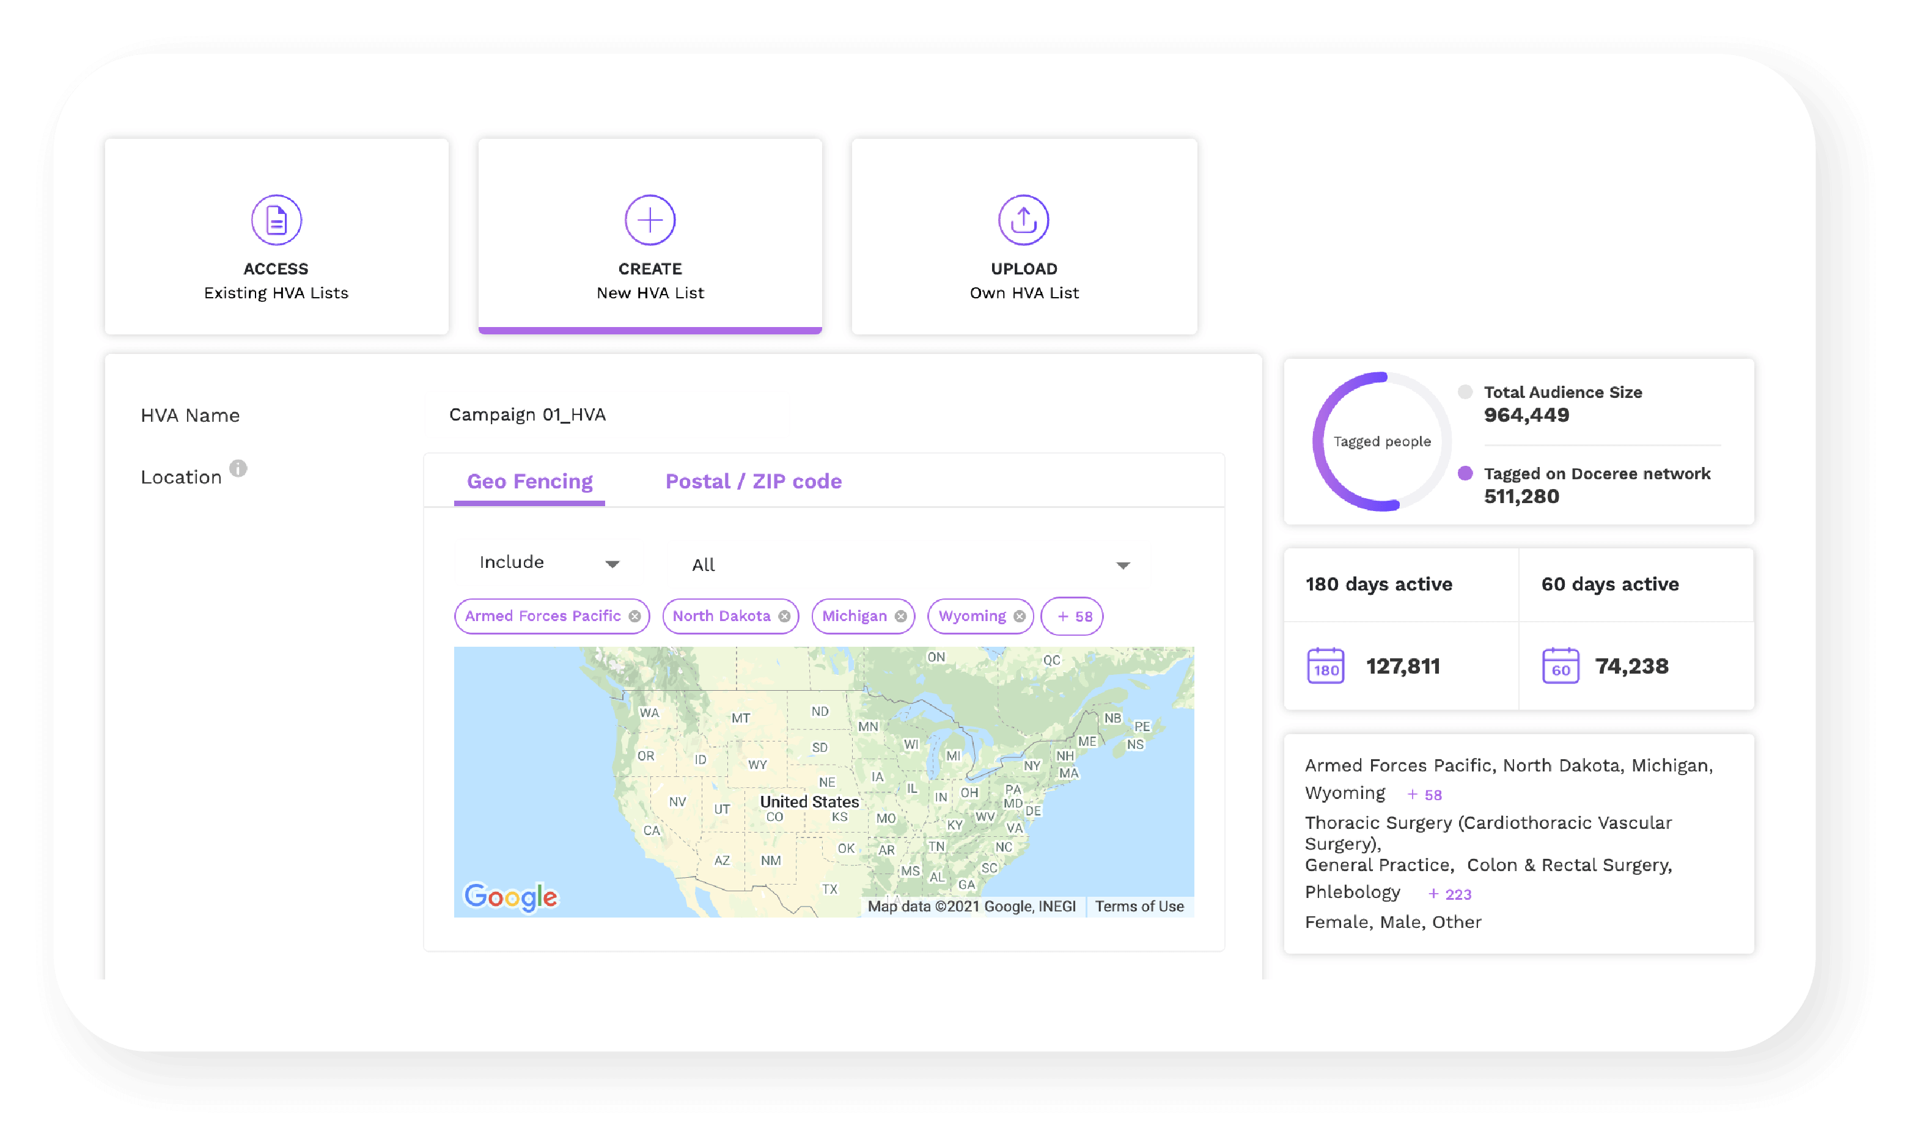Click the TX state label on map

pos(830,889)
